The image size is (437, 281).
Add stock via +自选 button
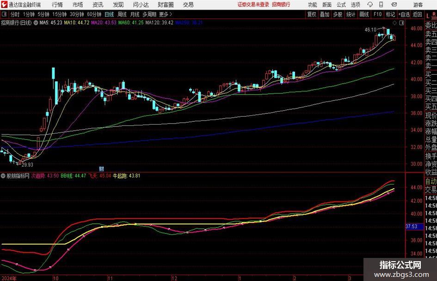pyautogui.click(x=404, y=14)
